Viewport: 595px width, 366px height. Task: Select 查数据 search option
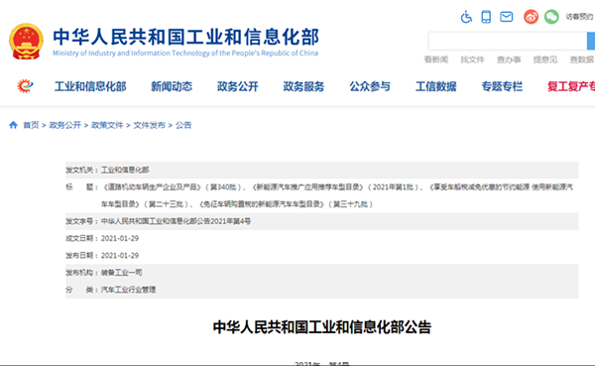coord(582,60)
